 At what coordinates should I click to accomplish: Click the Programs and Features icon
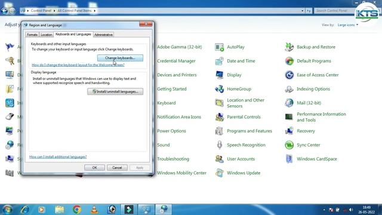(219, 131)
